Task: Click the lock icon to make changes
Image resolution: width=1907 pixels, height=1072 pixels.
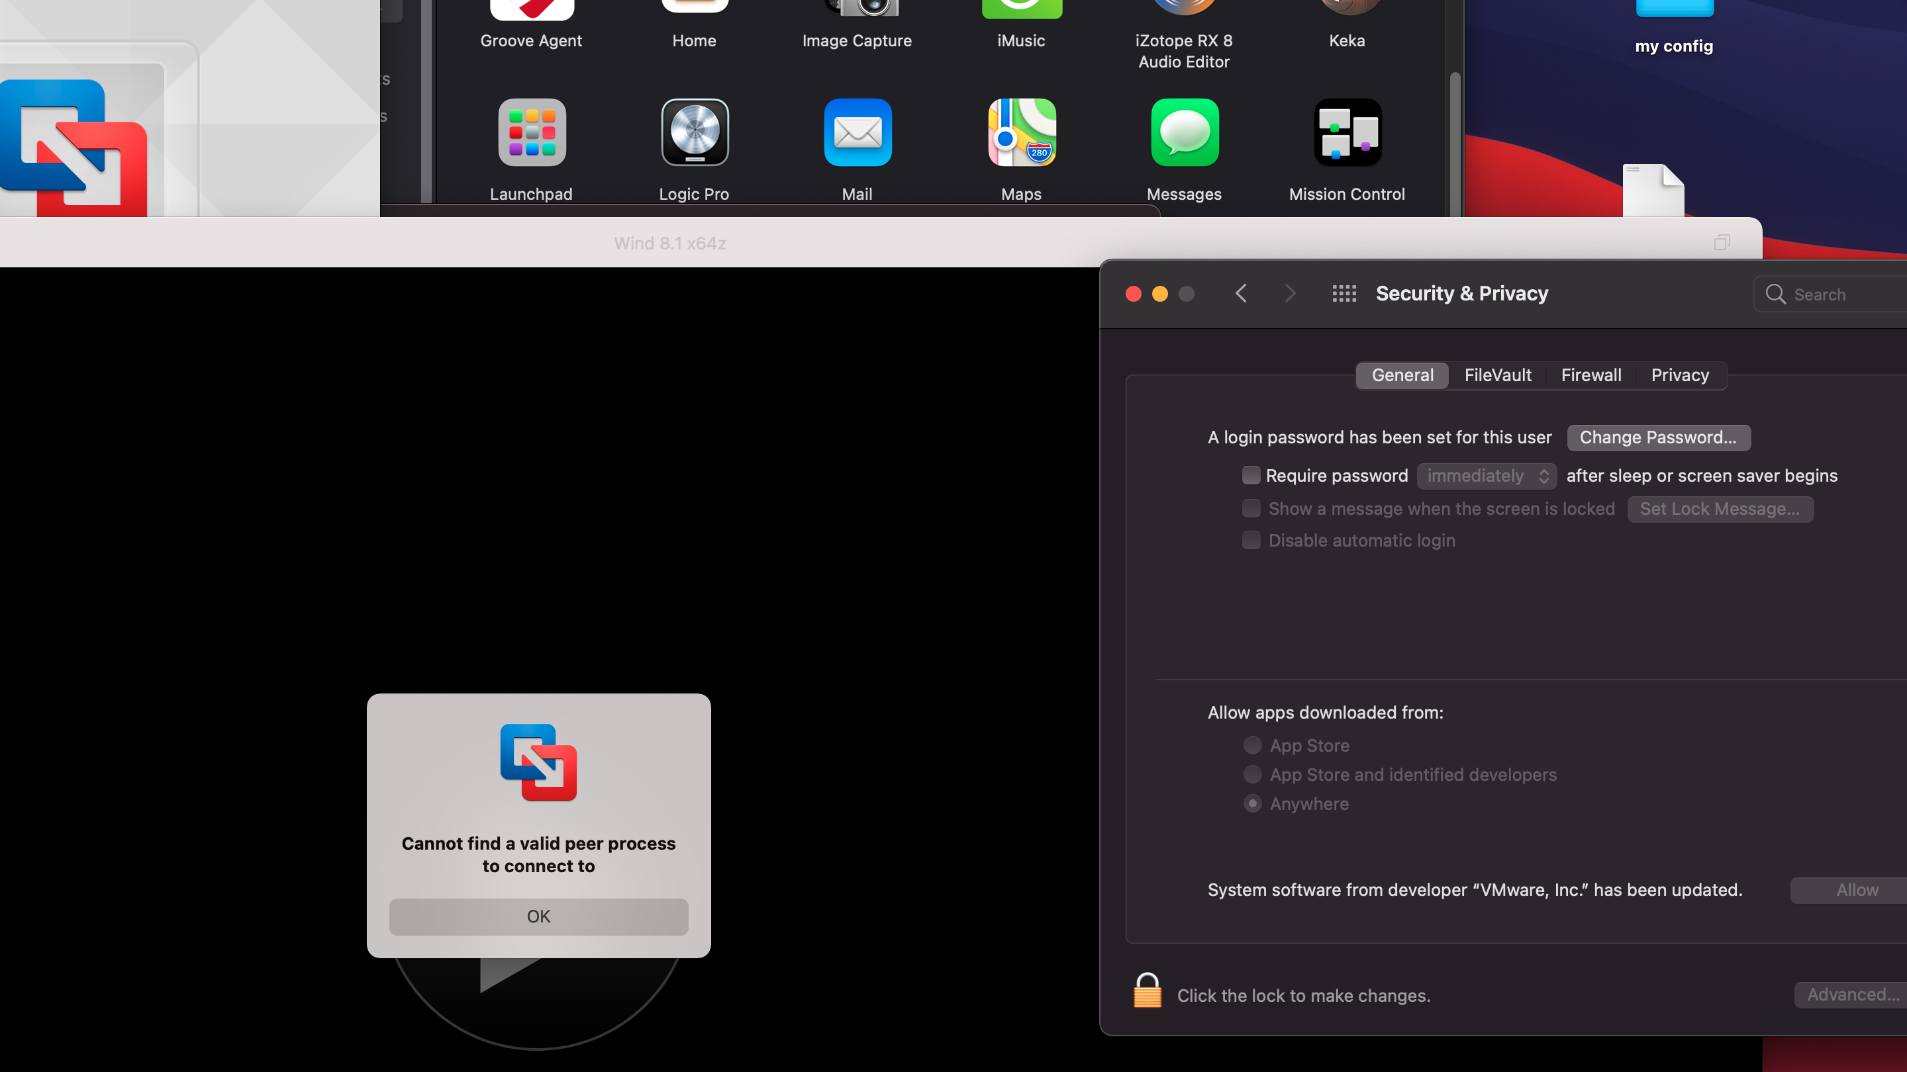Action: point(1148,991)
